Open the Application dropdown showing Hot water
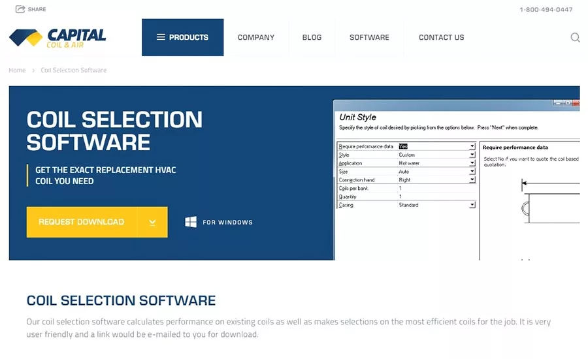 pyautogui.click(x=472, y=163)
